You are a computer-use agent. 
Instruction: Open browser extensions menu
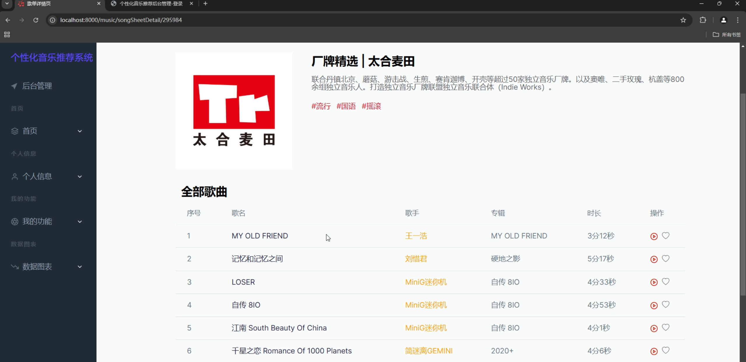coord(703,20)
